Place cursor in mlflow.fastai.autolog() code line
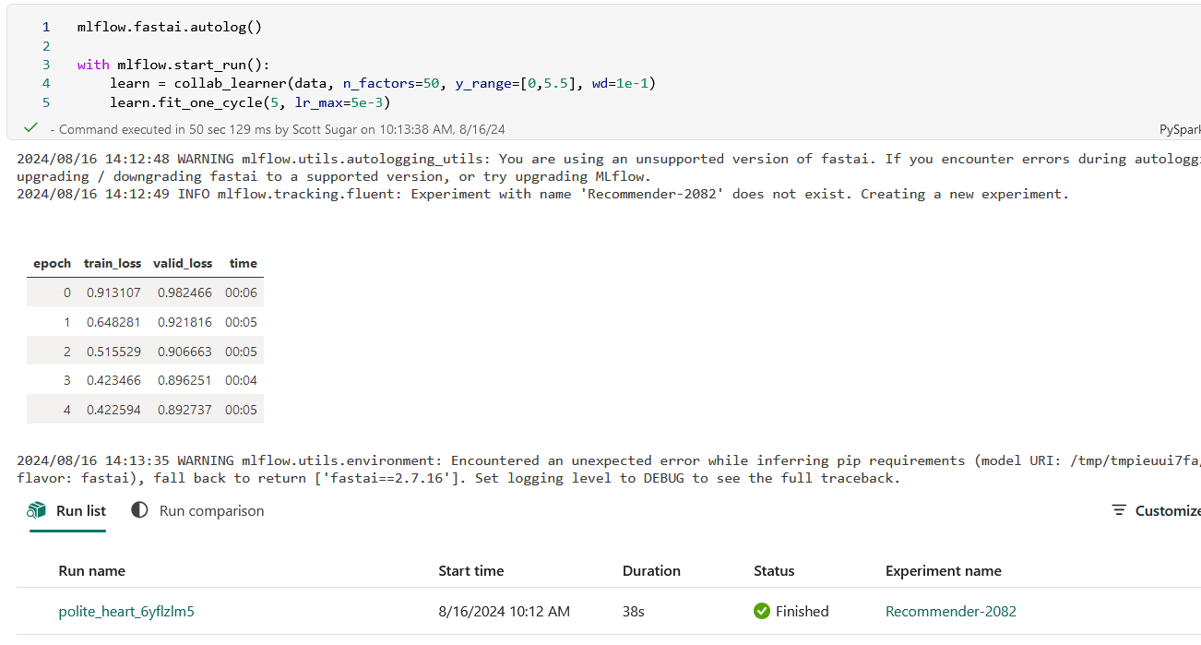 [170, 27]
